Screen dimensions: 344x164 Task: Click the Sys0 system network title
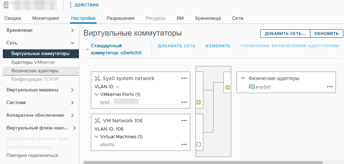[x=129, y=78]
